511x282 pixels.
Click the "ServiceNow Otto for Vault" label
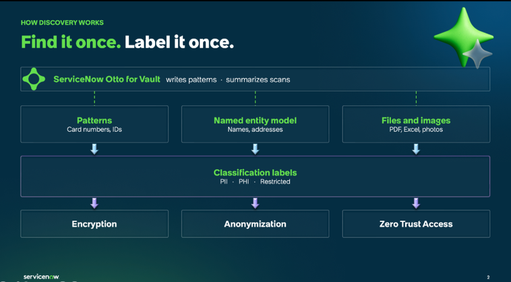pyautogui.click(x=107, y=79)
